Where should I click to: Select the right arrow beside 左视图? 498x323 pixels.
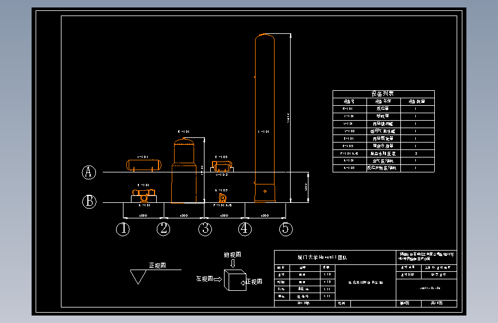coord(218,279)
